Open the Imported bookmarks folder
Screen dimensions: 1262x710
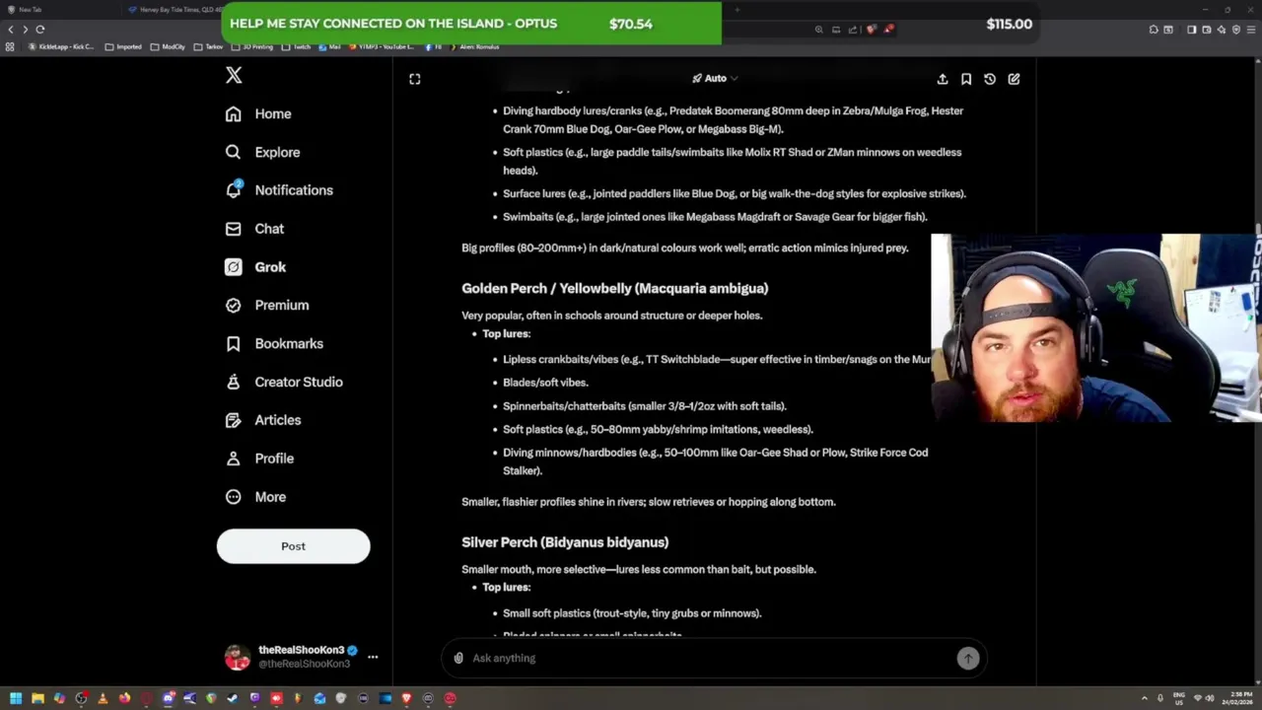(123, 46)
